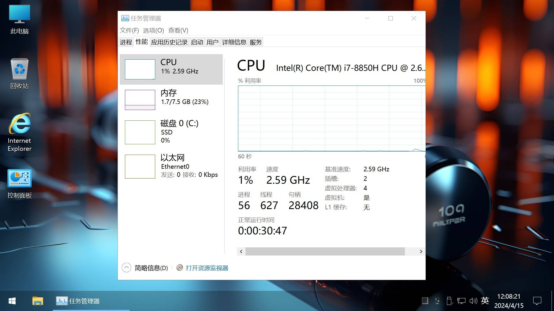Open the 选项(O) menu
The width and height of the screenshot is (554, 311).
point(154,30)
